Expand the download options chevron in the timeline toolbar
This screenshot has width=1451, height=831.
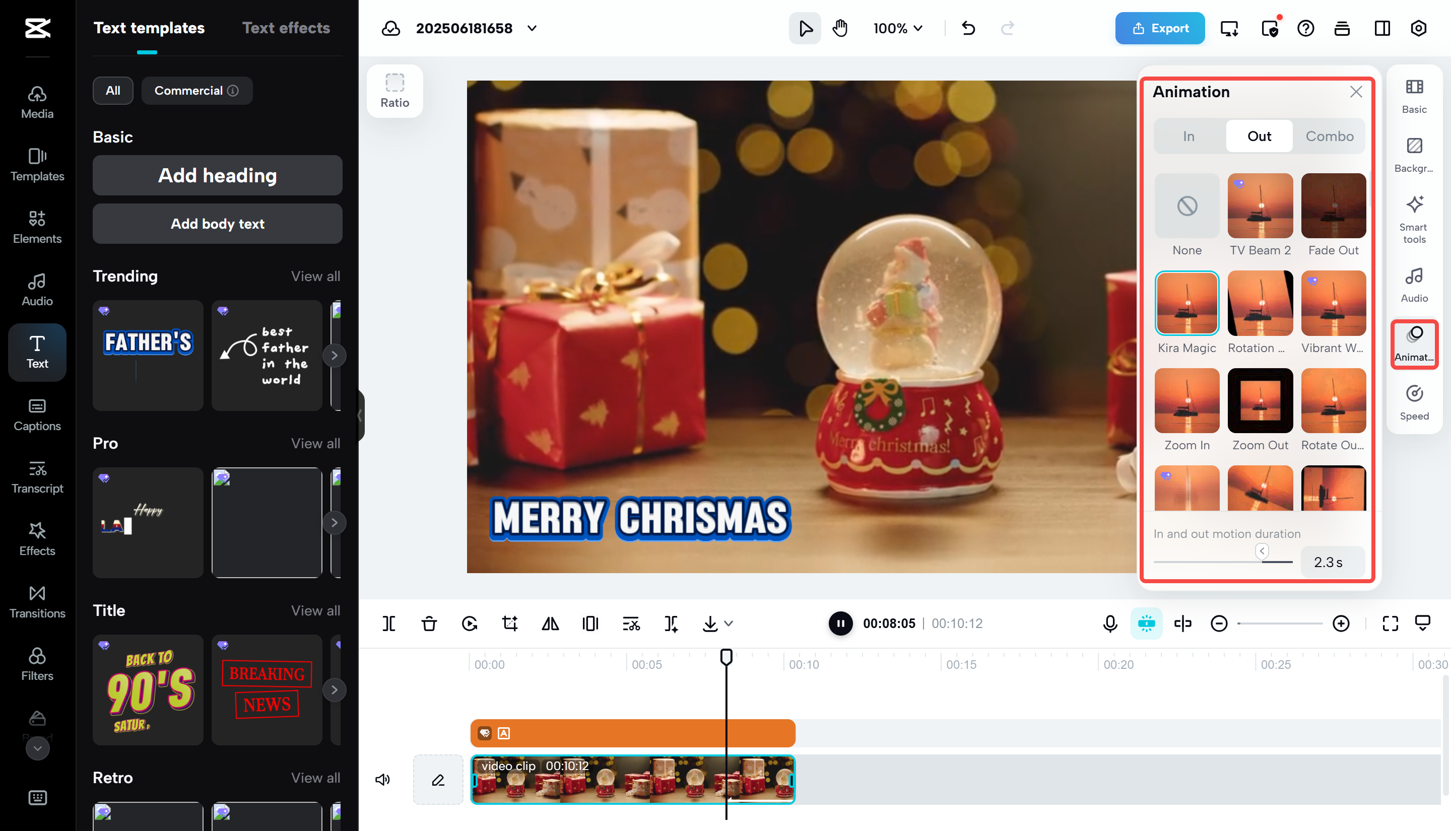click(x=729, y=624)
